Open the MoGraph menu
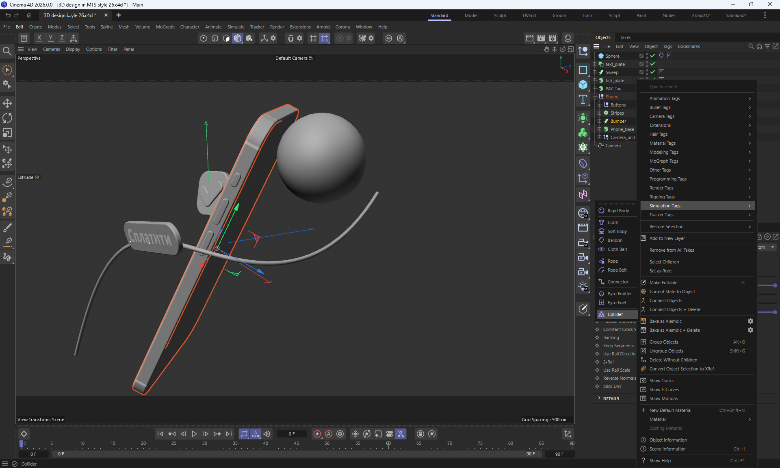 165,27
